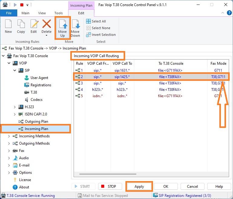This screenshot has width=233, height=199.
Task: Click Move Up in the ribbon
Action: pos(62,28)
